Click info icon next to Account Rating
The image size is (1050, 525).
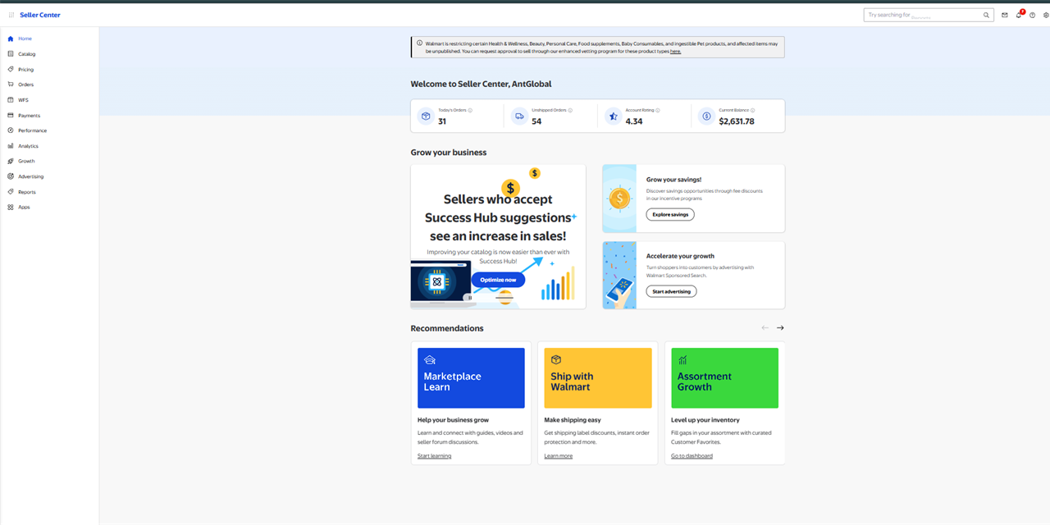coord(658,110)
